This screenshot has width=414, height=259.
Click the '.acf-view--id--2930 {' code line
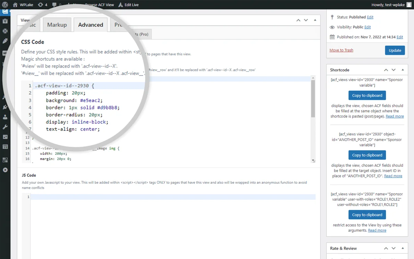click(65, 86)
